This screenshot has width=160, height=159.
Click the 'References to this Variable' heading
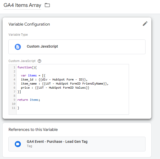33,130
